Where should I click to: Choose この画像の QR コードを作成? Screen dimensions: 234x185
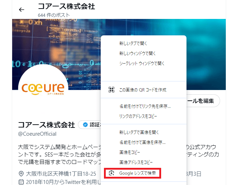pyautogui.click(x=143, y=90)
